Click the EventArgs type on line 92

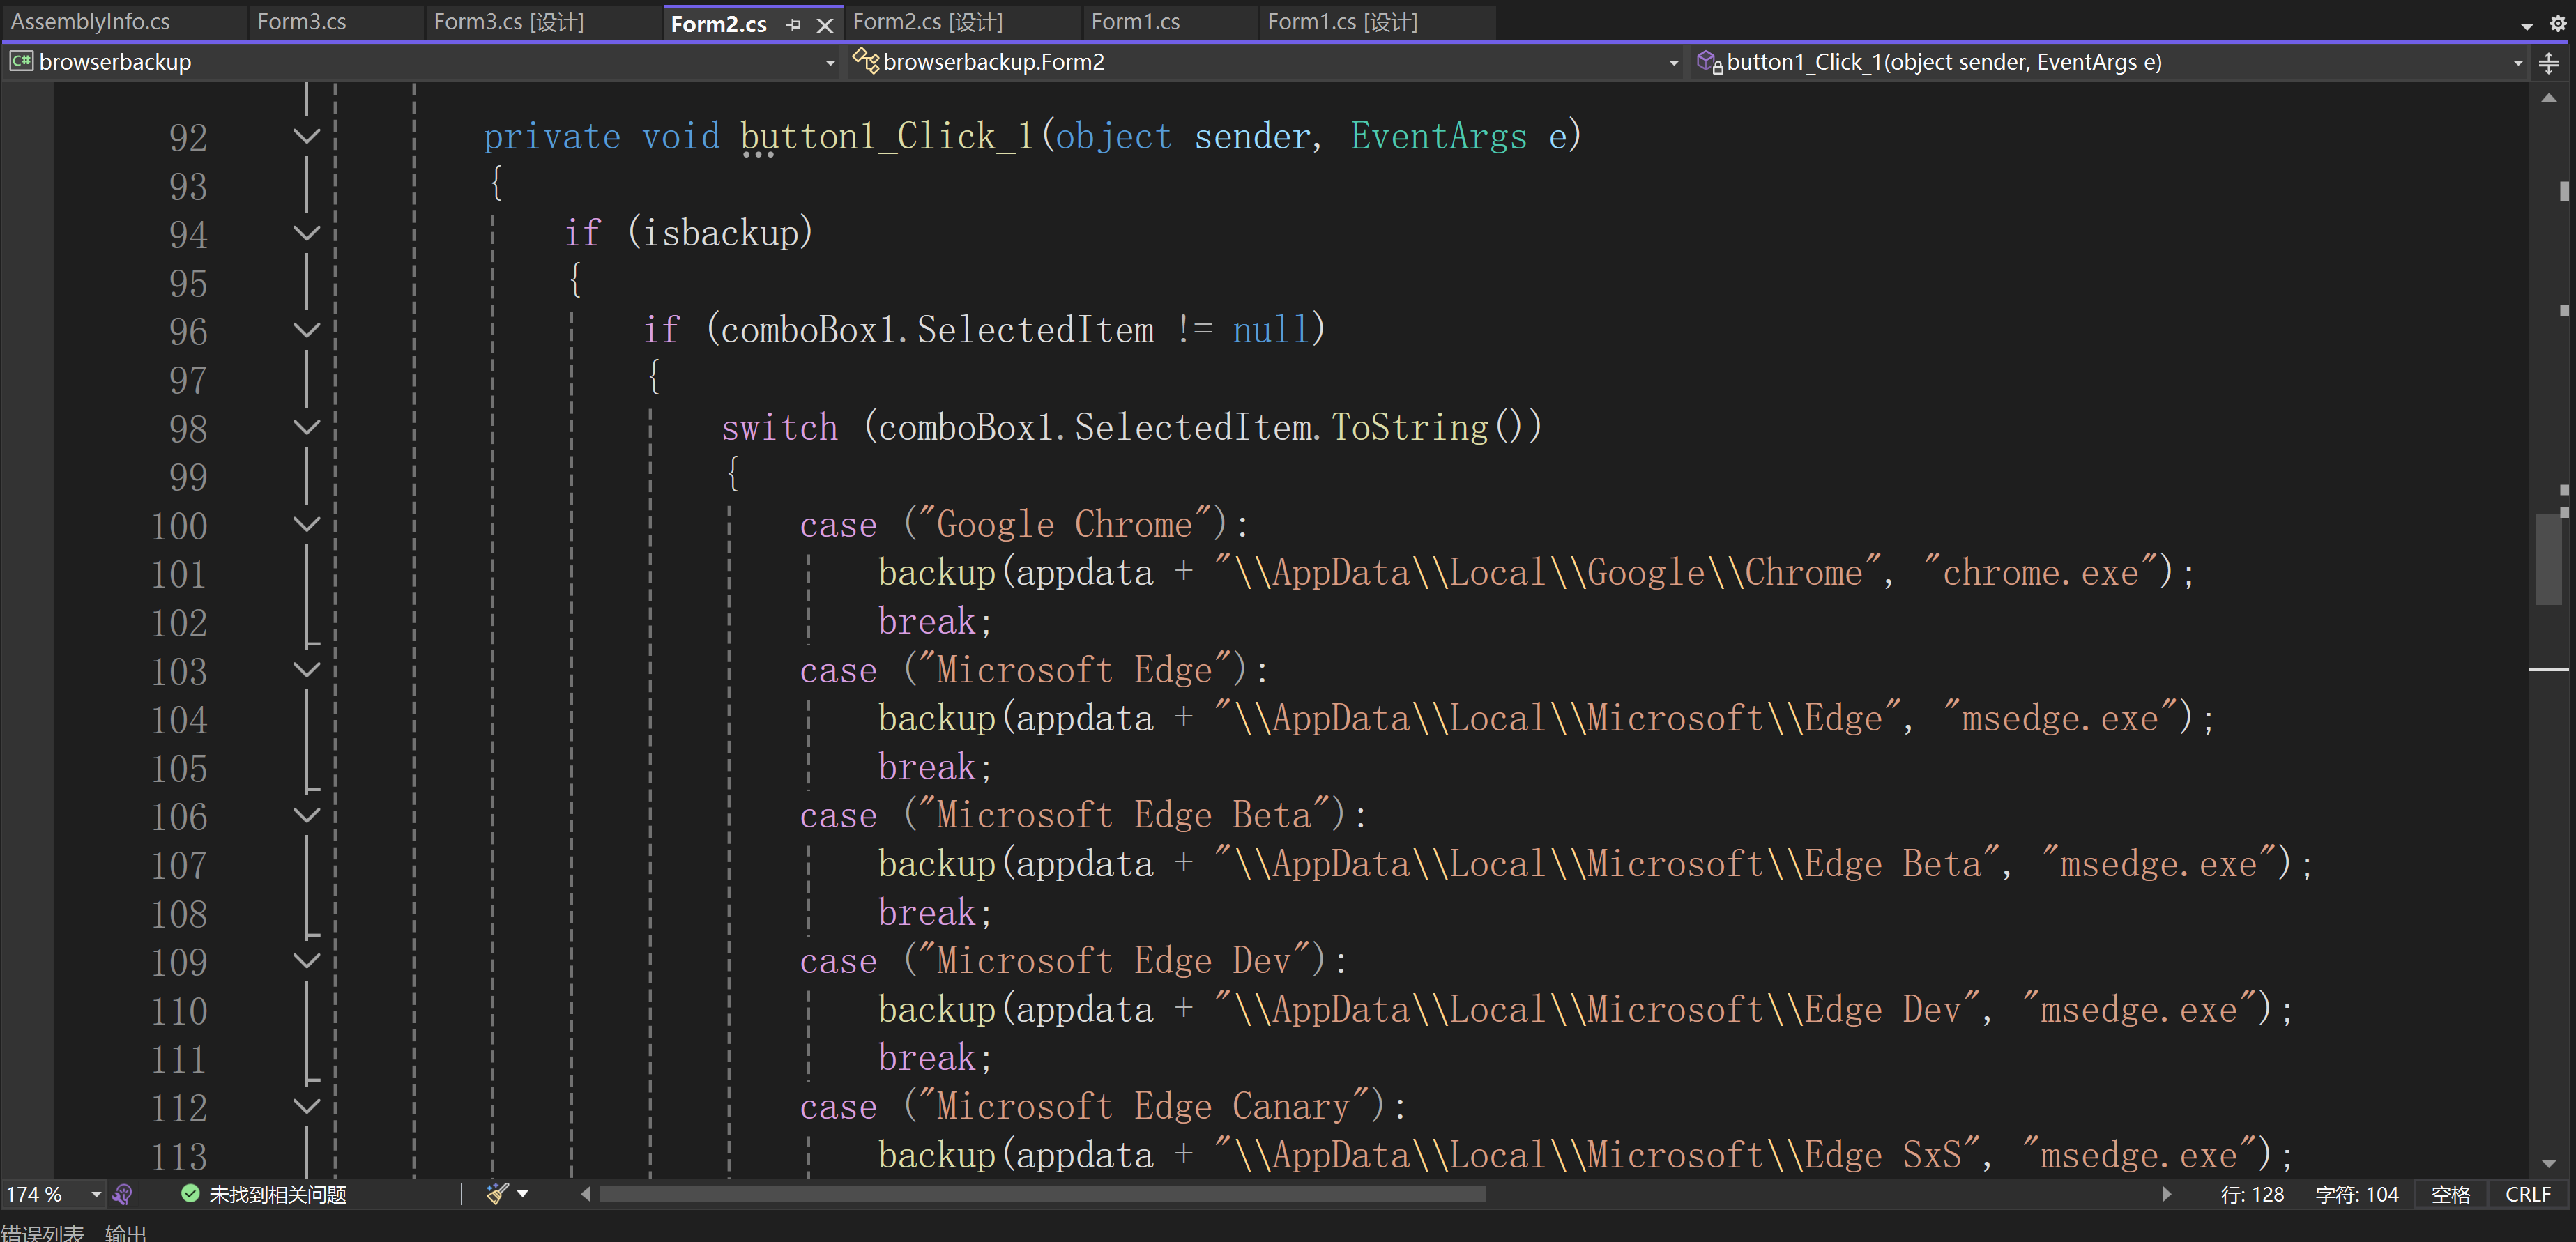[x=1438, y=136]
